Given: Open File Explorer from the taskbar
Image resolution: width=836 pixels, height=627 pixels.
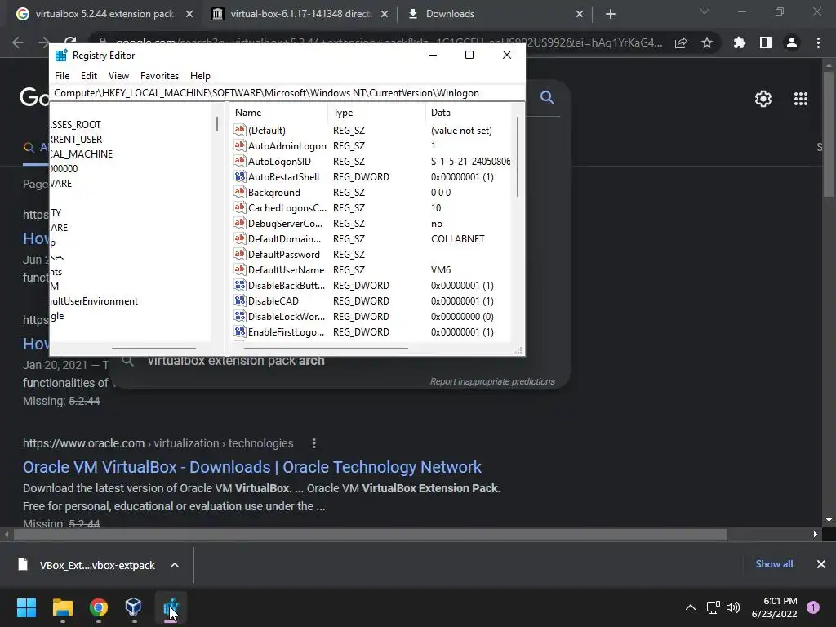Looking at the screenshot, I should (62, 607).
